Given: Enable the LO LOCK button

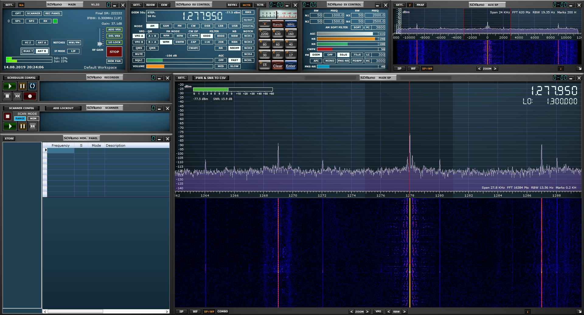Looking at the screenshot, I should [x=115, y=42].
